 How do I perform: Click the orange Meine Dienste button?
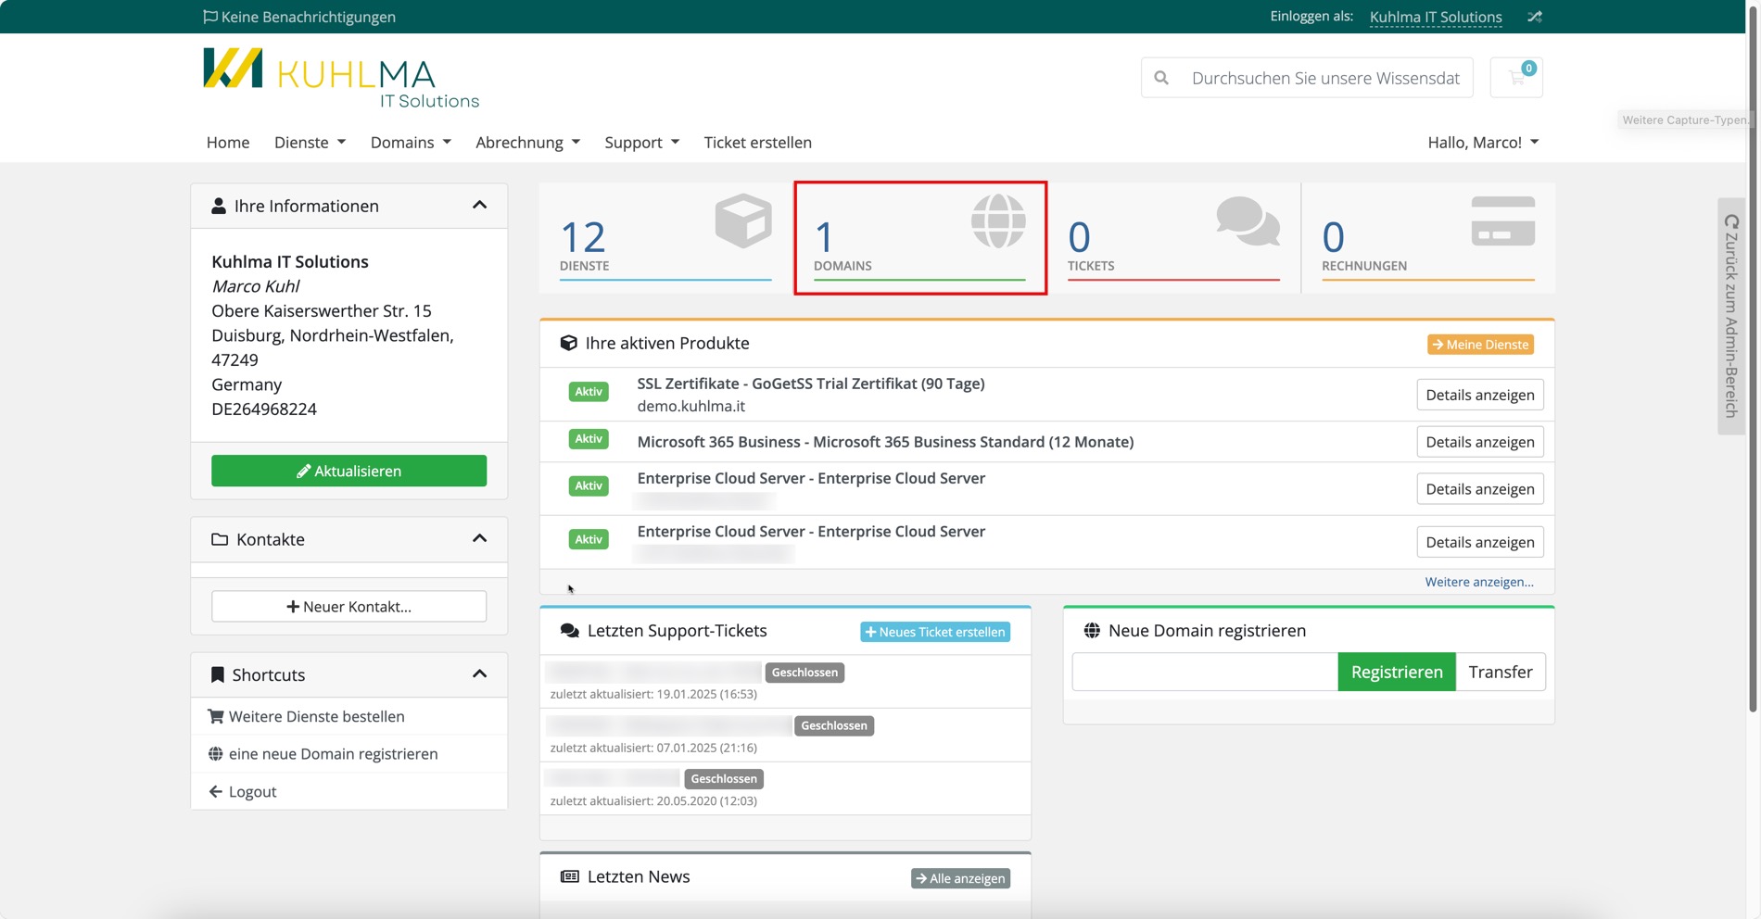tap(1480, 345)
